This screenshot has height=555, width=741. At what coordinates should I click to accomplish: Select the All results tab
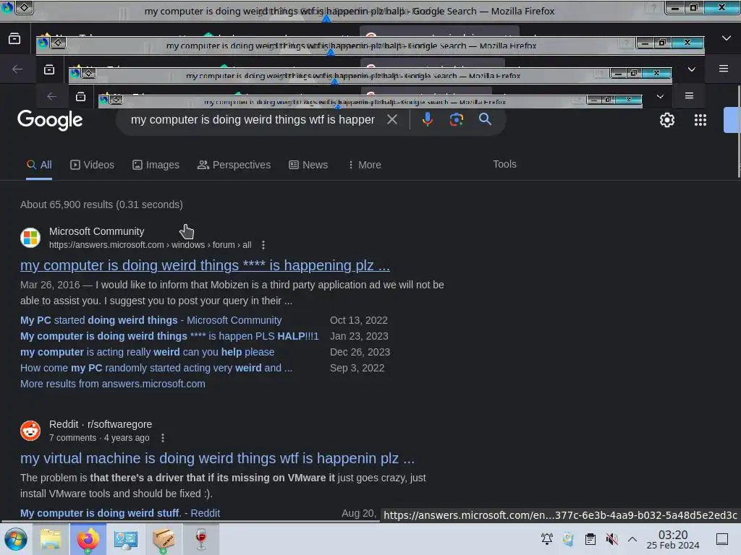[x=39, y=165]
